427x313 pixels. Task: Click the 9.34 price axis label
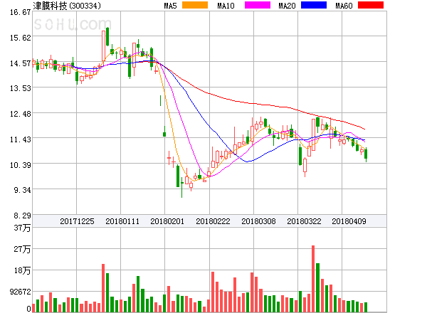coord(22,190)
